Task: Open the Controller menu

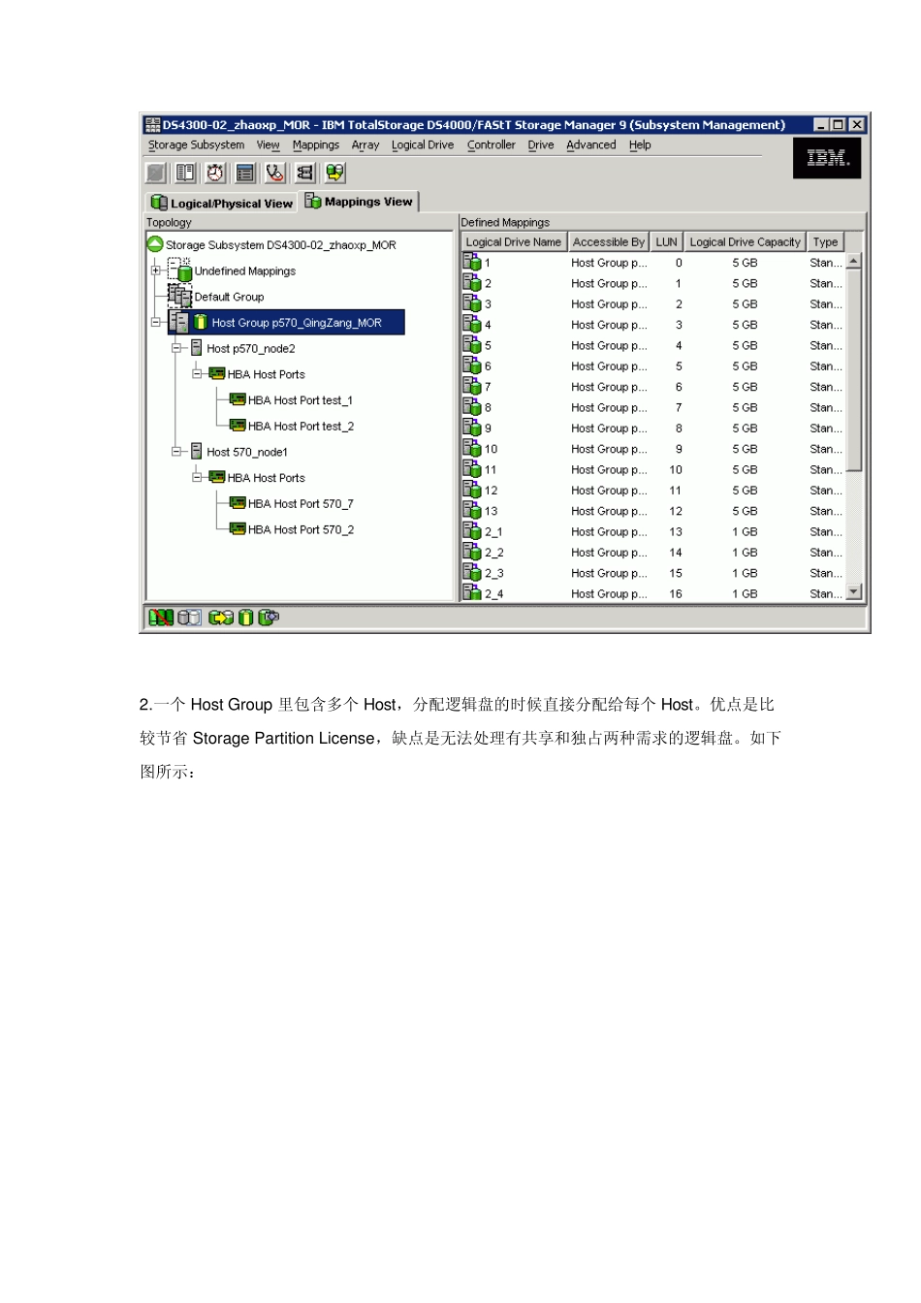Action: pyautogui.click(x=492, y=145)
